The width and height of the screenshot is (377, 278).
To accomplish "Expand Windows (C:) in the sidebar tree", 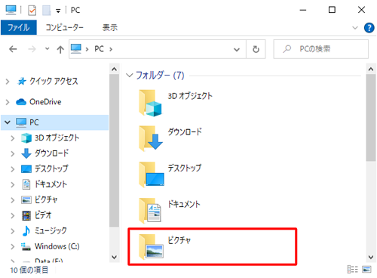I will pos(13,246).
